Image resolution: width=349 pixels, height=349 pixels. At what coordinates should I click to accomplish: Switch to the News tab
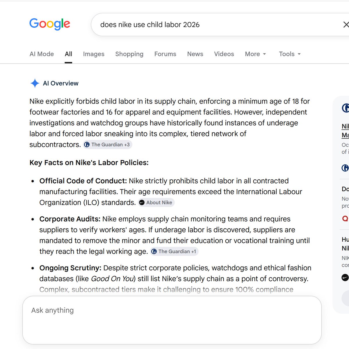click(x=195, y=54)
